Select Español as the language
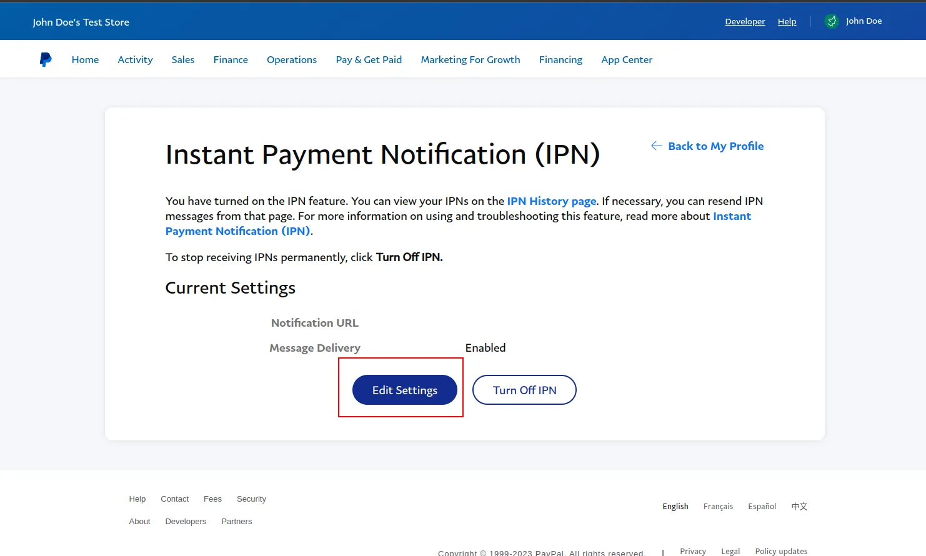The width and height of the screenshot is (926, 556). point(762,506)
